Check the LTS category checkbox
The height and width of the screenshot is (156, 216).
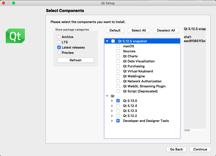point(59,42)
